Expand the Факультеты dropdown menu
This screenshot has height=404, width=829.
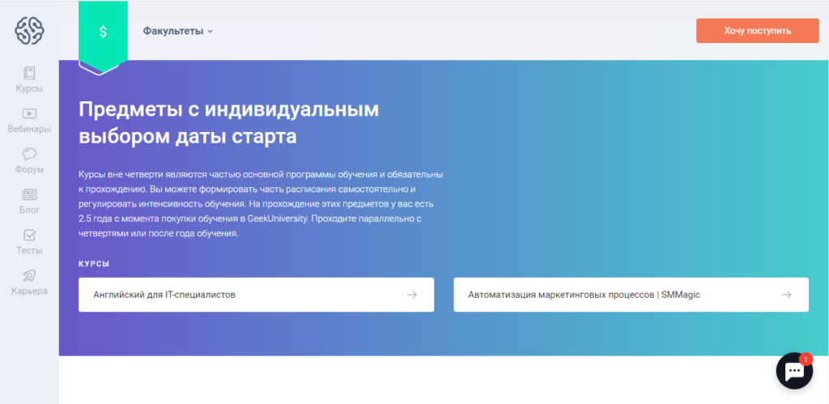[x=173, y=31]
